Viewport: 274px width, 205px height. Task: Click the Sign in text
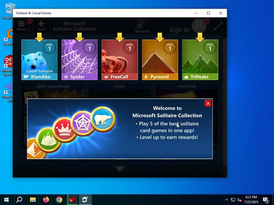(x=179, y=30)
